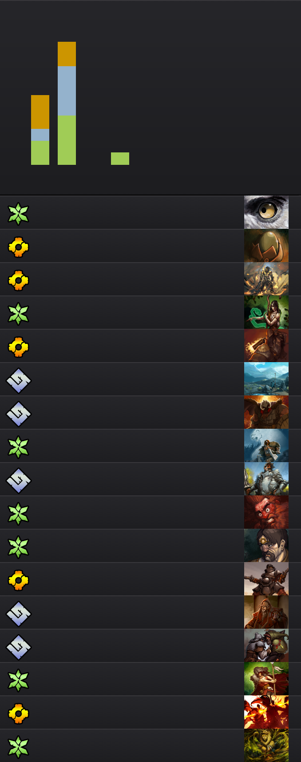Select the green segment of the tallest chart bar
The height and width of the screenshot is (762, 301).
point(67,140)
